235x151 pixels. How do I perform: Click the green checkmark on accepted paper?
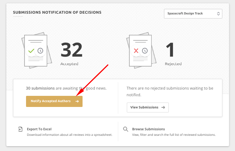31,51
